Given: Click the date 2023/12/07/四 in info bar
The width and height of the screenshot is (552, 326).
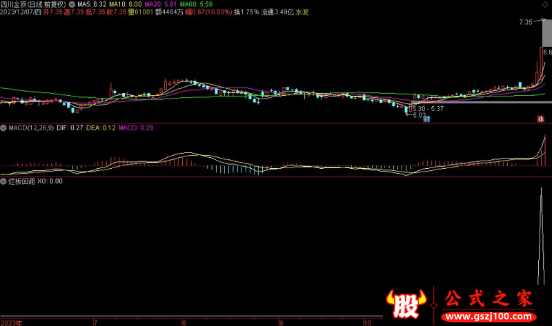Looking at the screenshot, I should pos(21,12).
